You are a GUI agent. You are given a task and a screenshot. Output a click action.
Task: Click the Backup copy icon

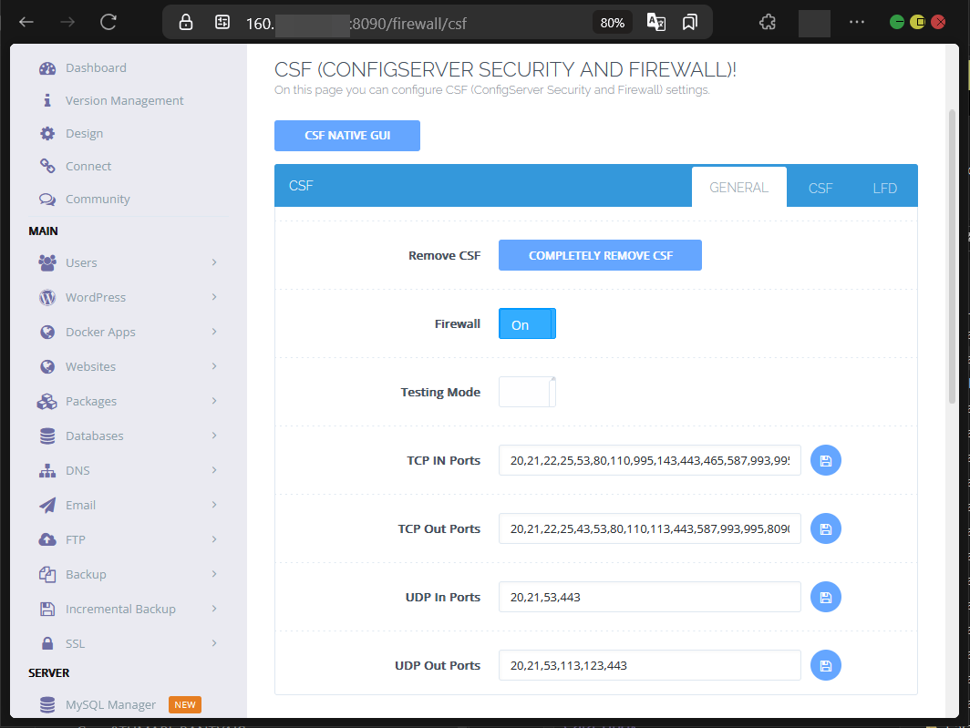pyautogui.click(x=47, y=575)
